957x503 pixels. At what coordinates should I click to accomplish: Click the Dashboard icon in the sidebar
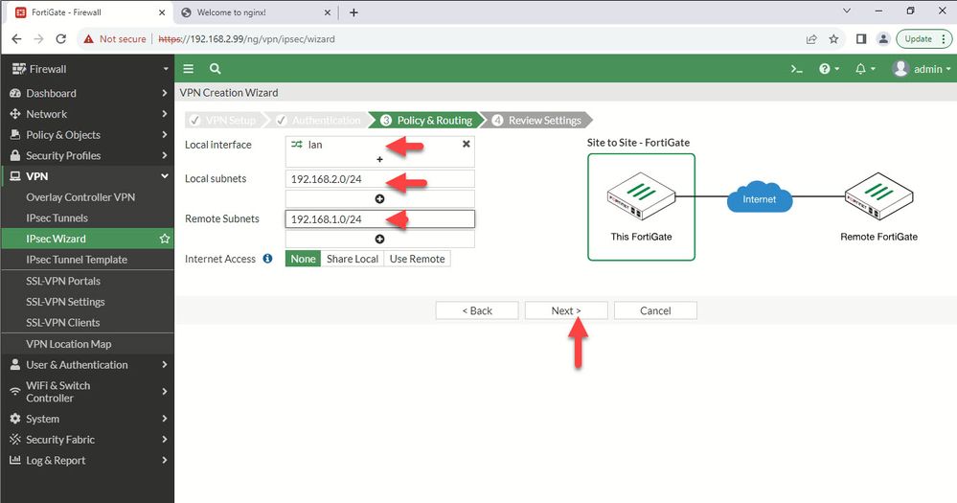15,93
